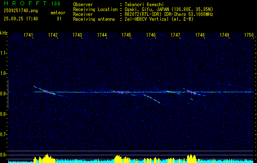Click the kHz axis unit label
The image size is (257, 163).
click(x=4, y=33)
